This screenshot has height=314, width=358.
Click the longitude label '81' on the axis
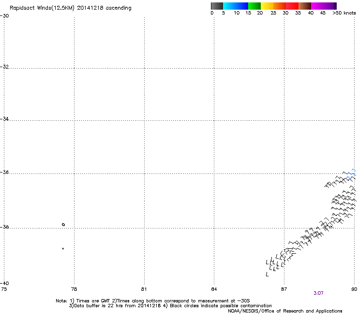coord(144,289)
